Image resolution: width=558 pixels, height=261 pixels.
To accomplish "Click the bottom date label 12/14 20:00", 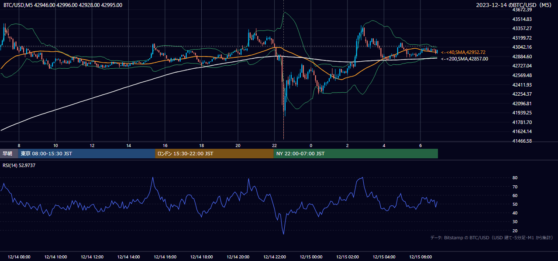I will [238, 257].
